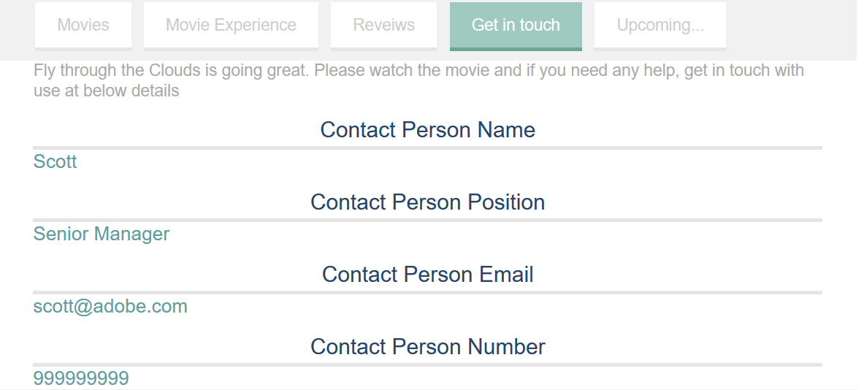
Task: Click the contact name Scott
Action: pyautogui.click(x=55, y=161)
